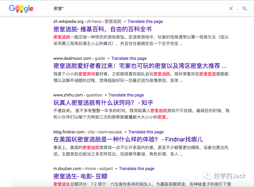Click inside the search input field
This screenshot has width=254, height=187.
pyautogui.click(x=108, y=8)
